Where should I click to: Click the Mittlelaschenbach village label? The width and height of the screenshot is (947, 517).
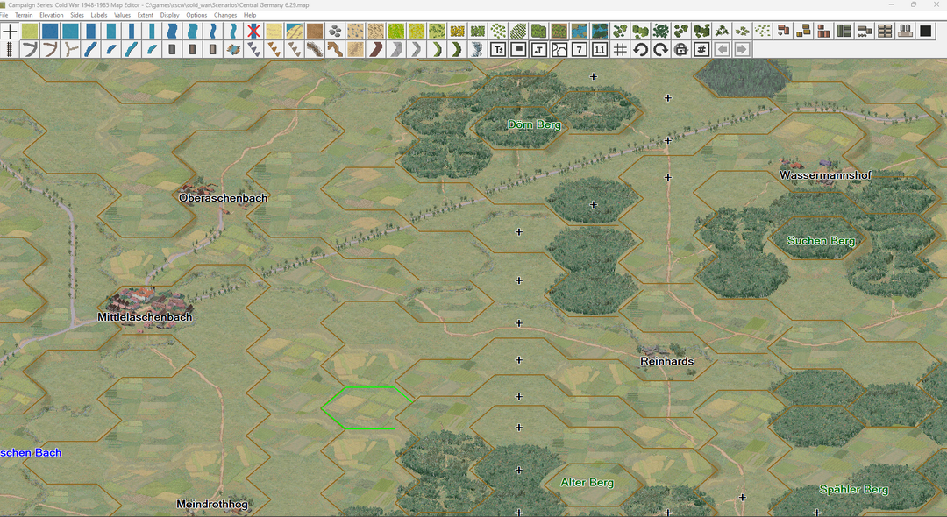tap(145, 316)
